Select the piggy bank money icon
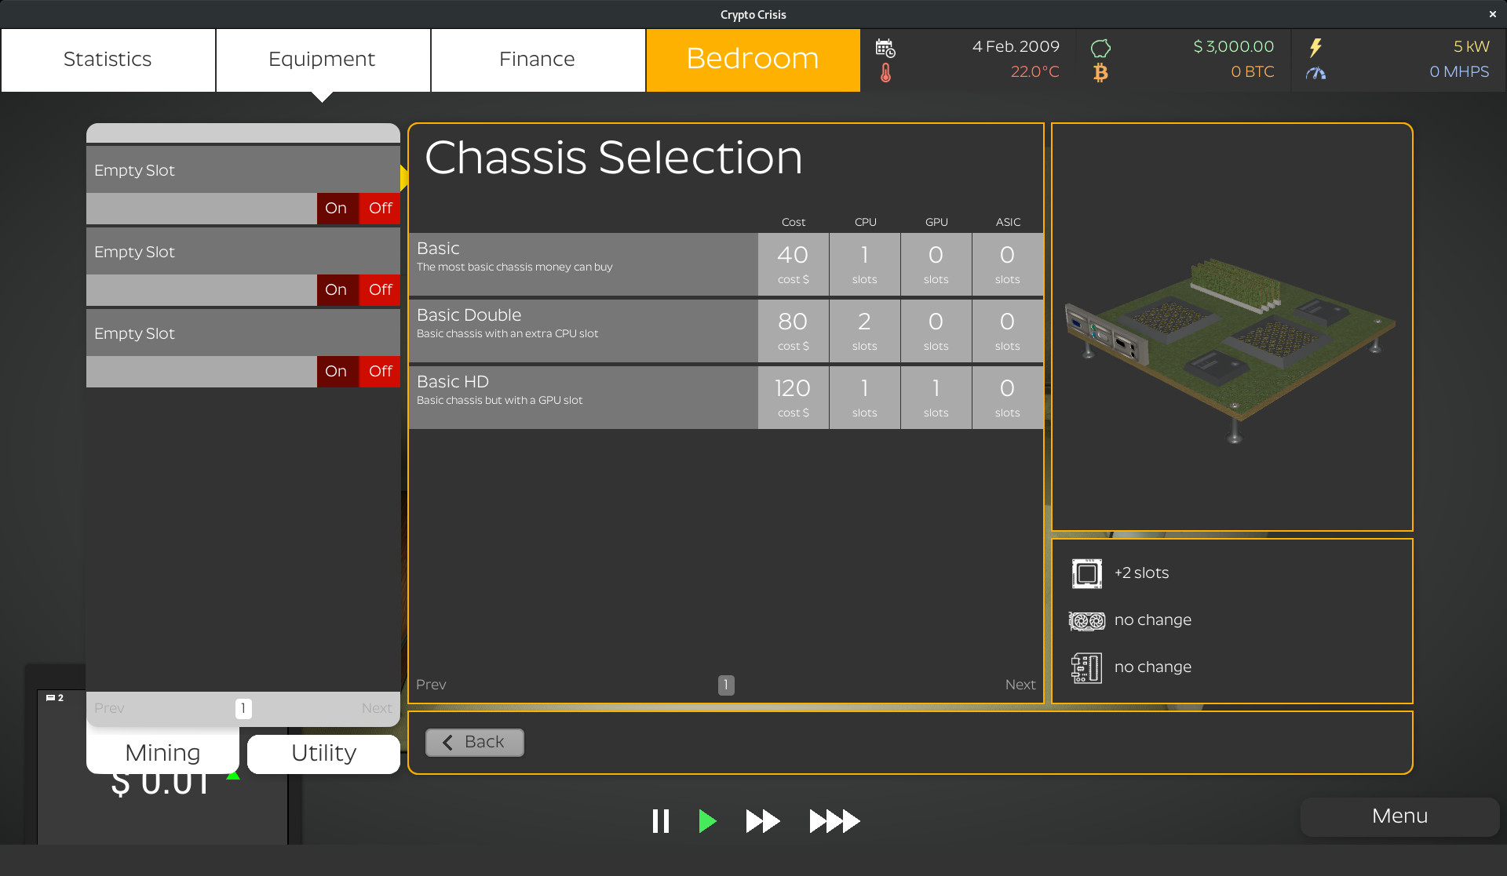The height and width of the screenshot is (876, 1507). 1100,47
